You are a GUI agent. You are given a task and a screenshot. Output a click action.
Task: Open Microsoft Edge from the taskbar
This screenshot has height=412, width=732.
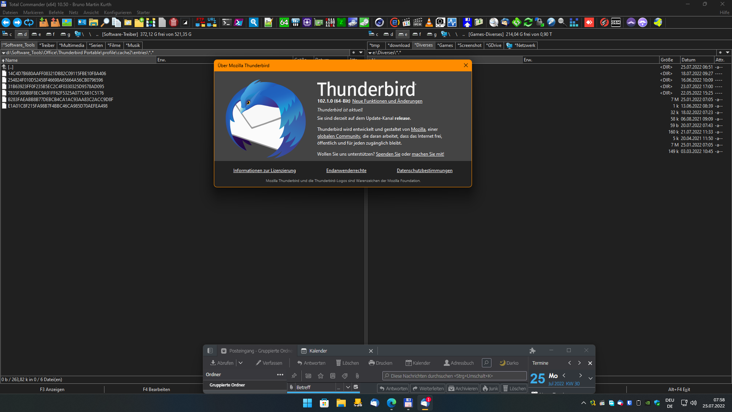[392, 403]
